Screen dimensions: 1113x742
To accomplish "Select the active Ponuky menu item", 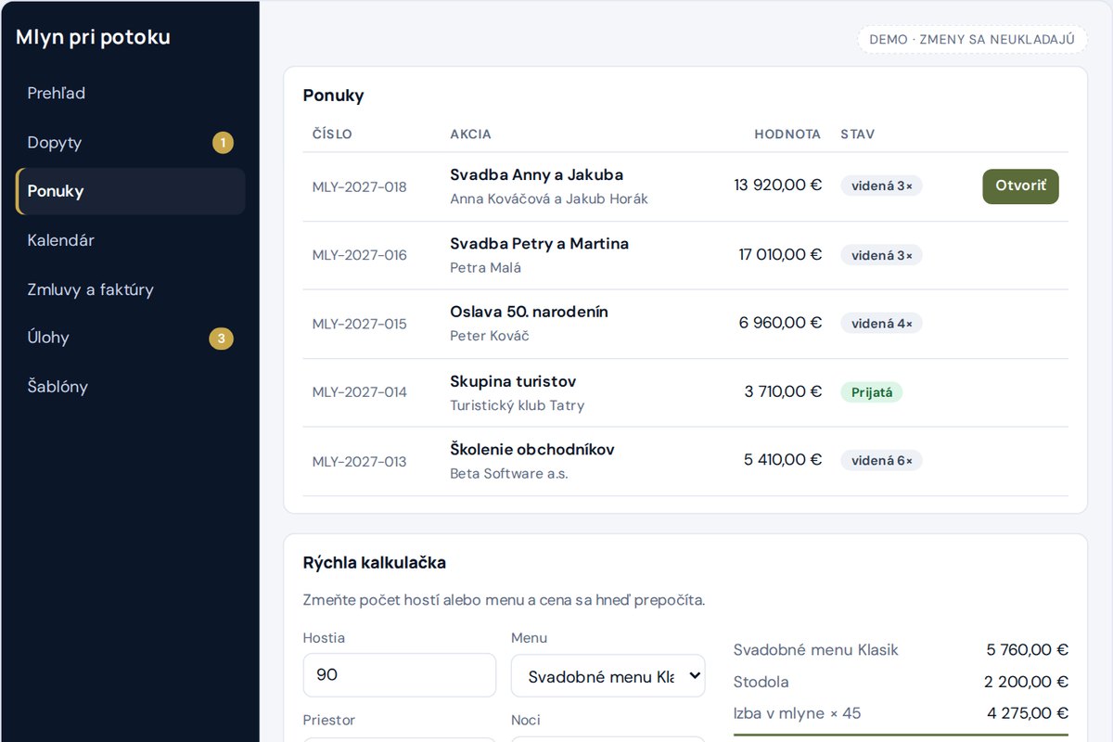I will coord(130,191).
